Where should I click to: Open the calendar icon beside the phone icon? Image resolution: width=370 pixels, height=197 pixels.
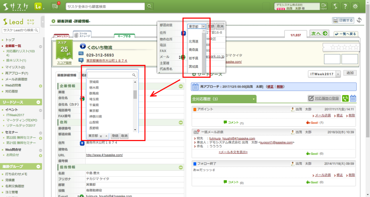(x=353, y=98)
